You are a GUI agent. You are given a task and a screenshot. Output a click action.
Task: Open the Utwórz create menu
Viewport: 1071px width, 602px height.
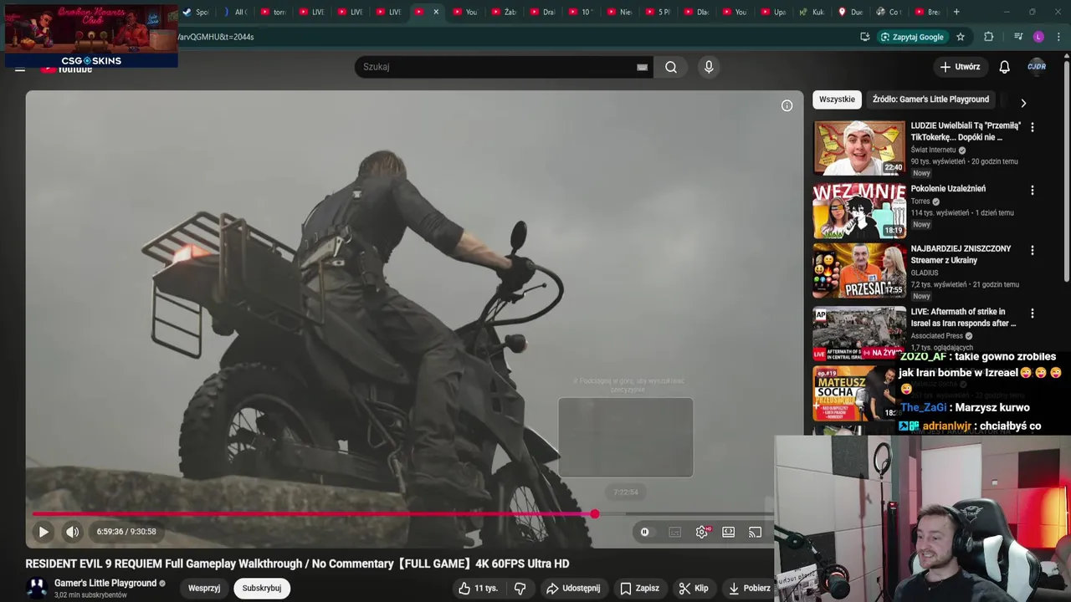[960, 67]
